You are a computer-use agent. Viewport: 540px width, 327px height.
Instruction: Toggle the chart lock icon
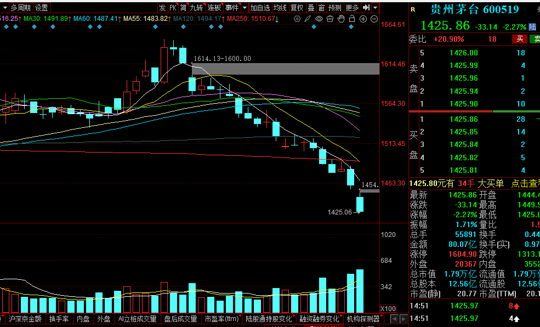[x=351, y=19]
